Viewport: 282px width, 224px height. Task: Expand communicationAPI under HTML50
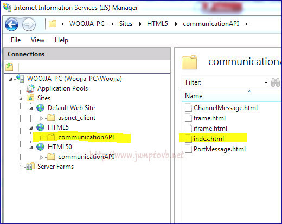(x=41, y=157)
